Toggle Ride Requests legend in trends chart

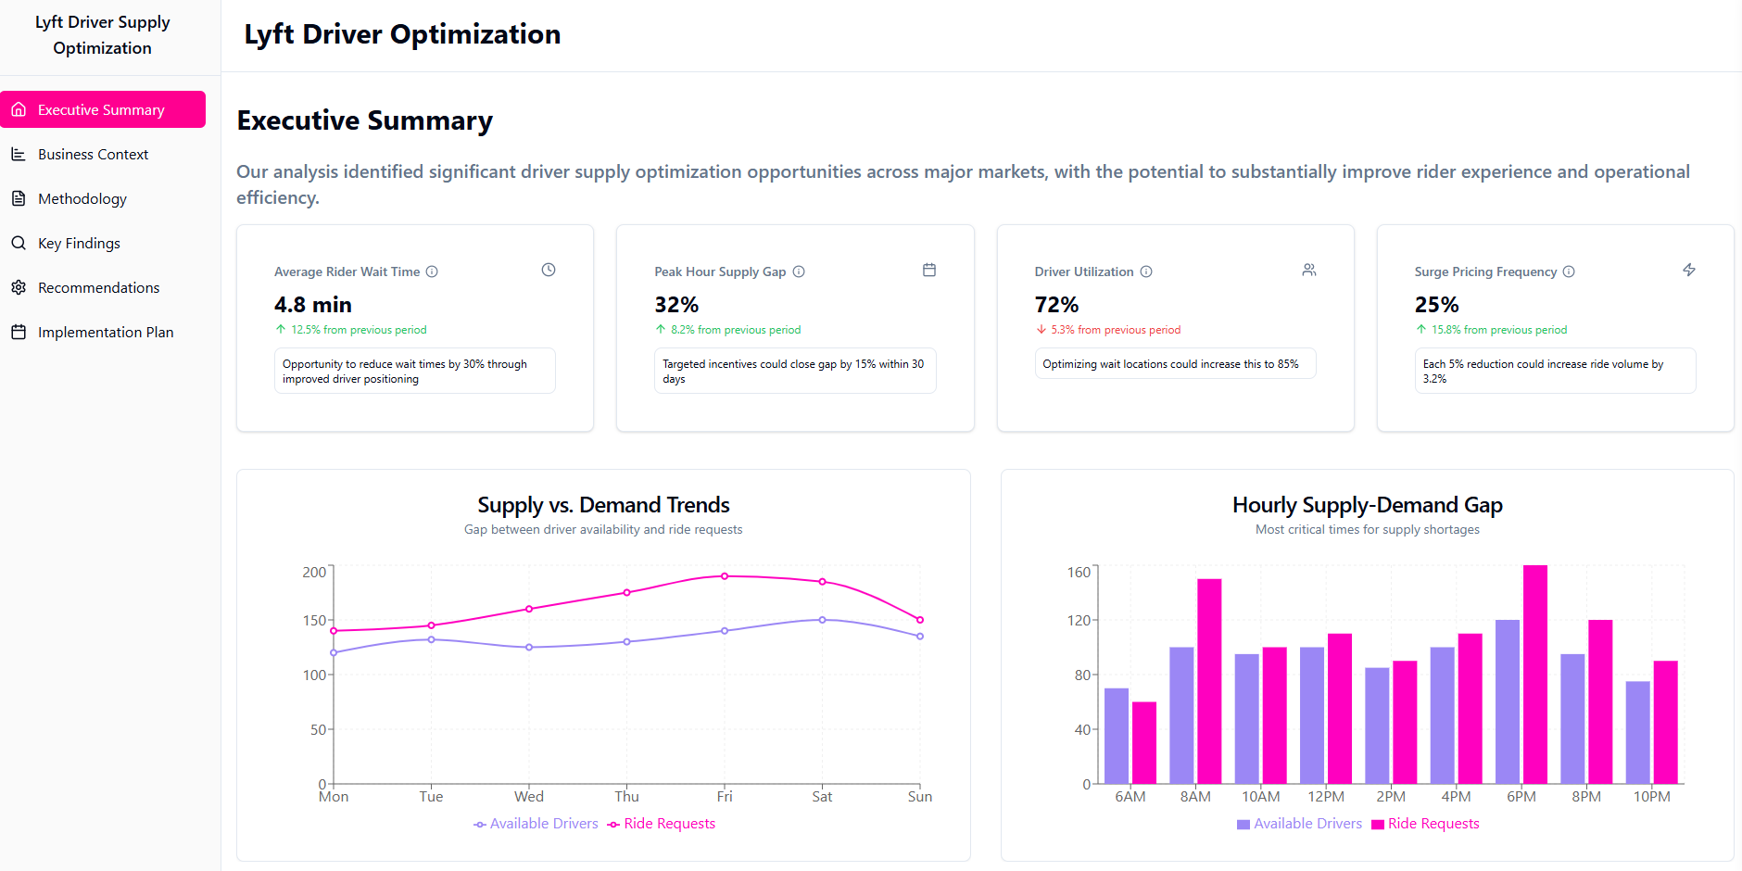(662, 824)
